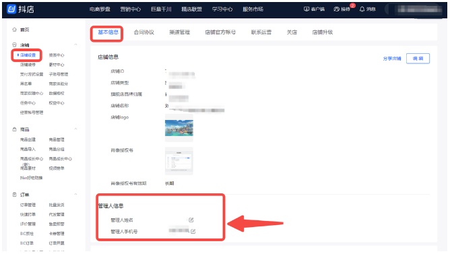Switch to the 基本信息 tab
The image size is (450, 258).
point(108,32)
